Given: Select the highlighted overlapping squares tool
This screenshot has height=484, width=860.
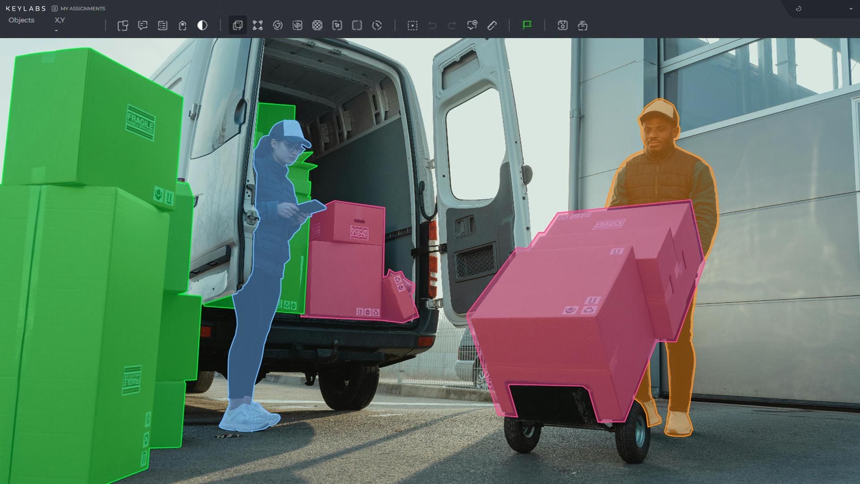Looking at the screenshot, I should tap(237, 26).
